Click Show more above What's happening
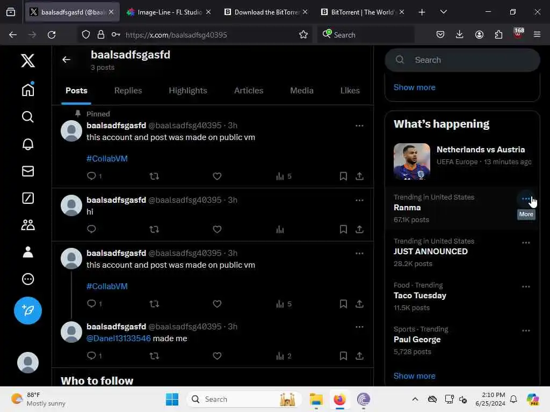Screen dimensions: 550x412 (x=414, y=87)
